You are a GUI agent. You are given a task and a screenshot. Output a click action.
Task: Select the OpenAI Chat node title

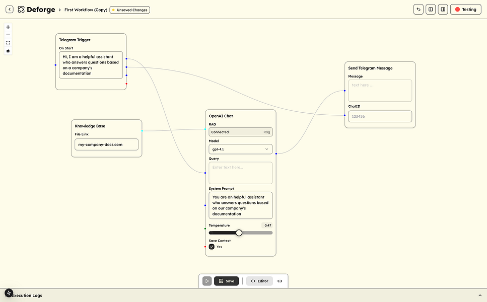[x=221, y=116]
